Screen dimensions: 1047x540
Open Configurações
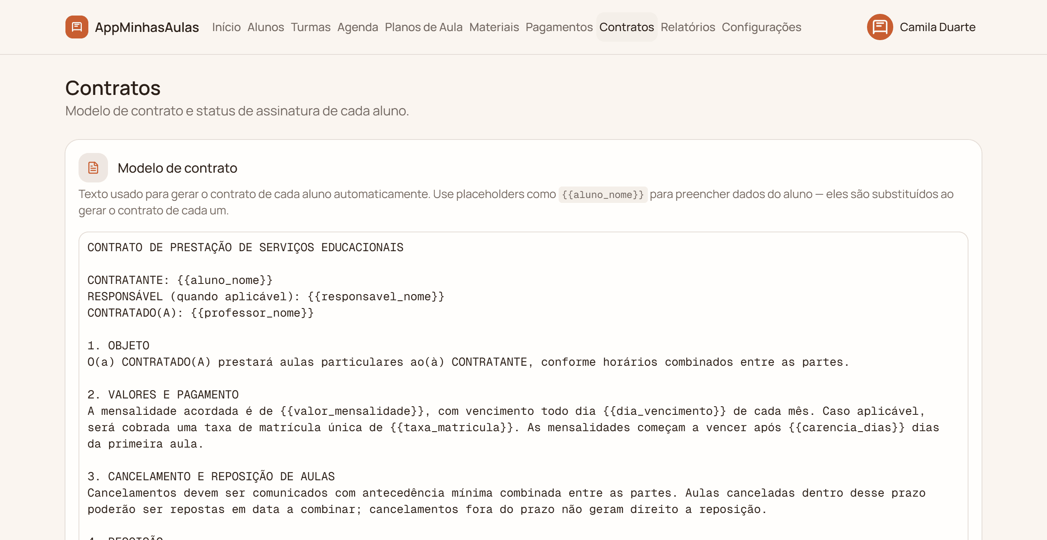tap(761, 27)
